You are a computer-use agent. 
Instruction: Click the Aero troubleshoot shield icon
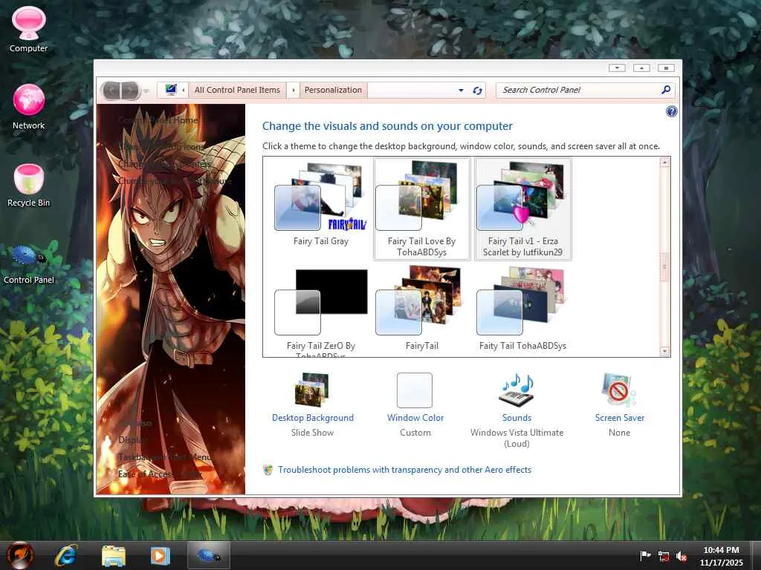268,470
